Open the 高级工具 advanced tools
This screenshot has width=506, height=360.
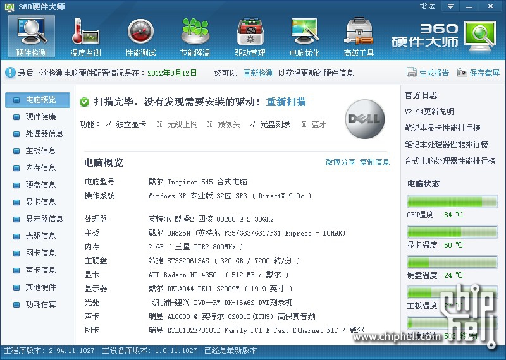pos(359,37)
